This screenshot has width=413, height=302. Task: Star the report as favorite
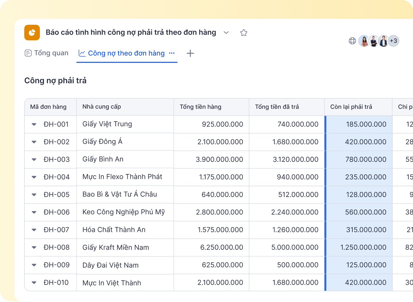click(x=244, y=32)
